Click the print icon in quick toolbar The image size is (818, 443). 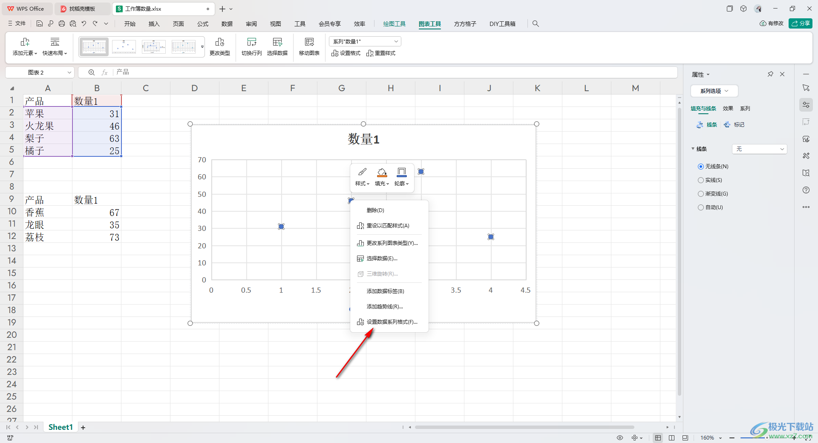coord(62,24)
